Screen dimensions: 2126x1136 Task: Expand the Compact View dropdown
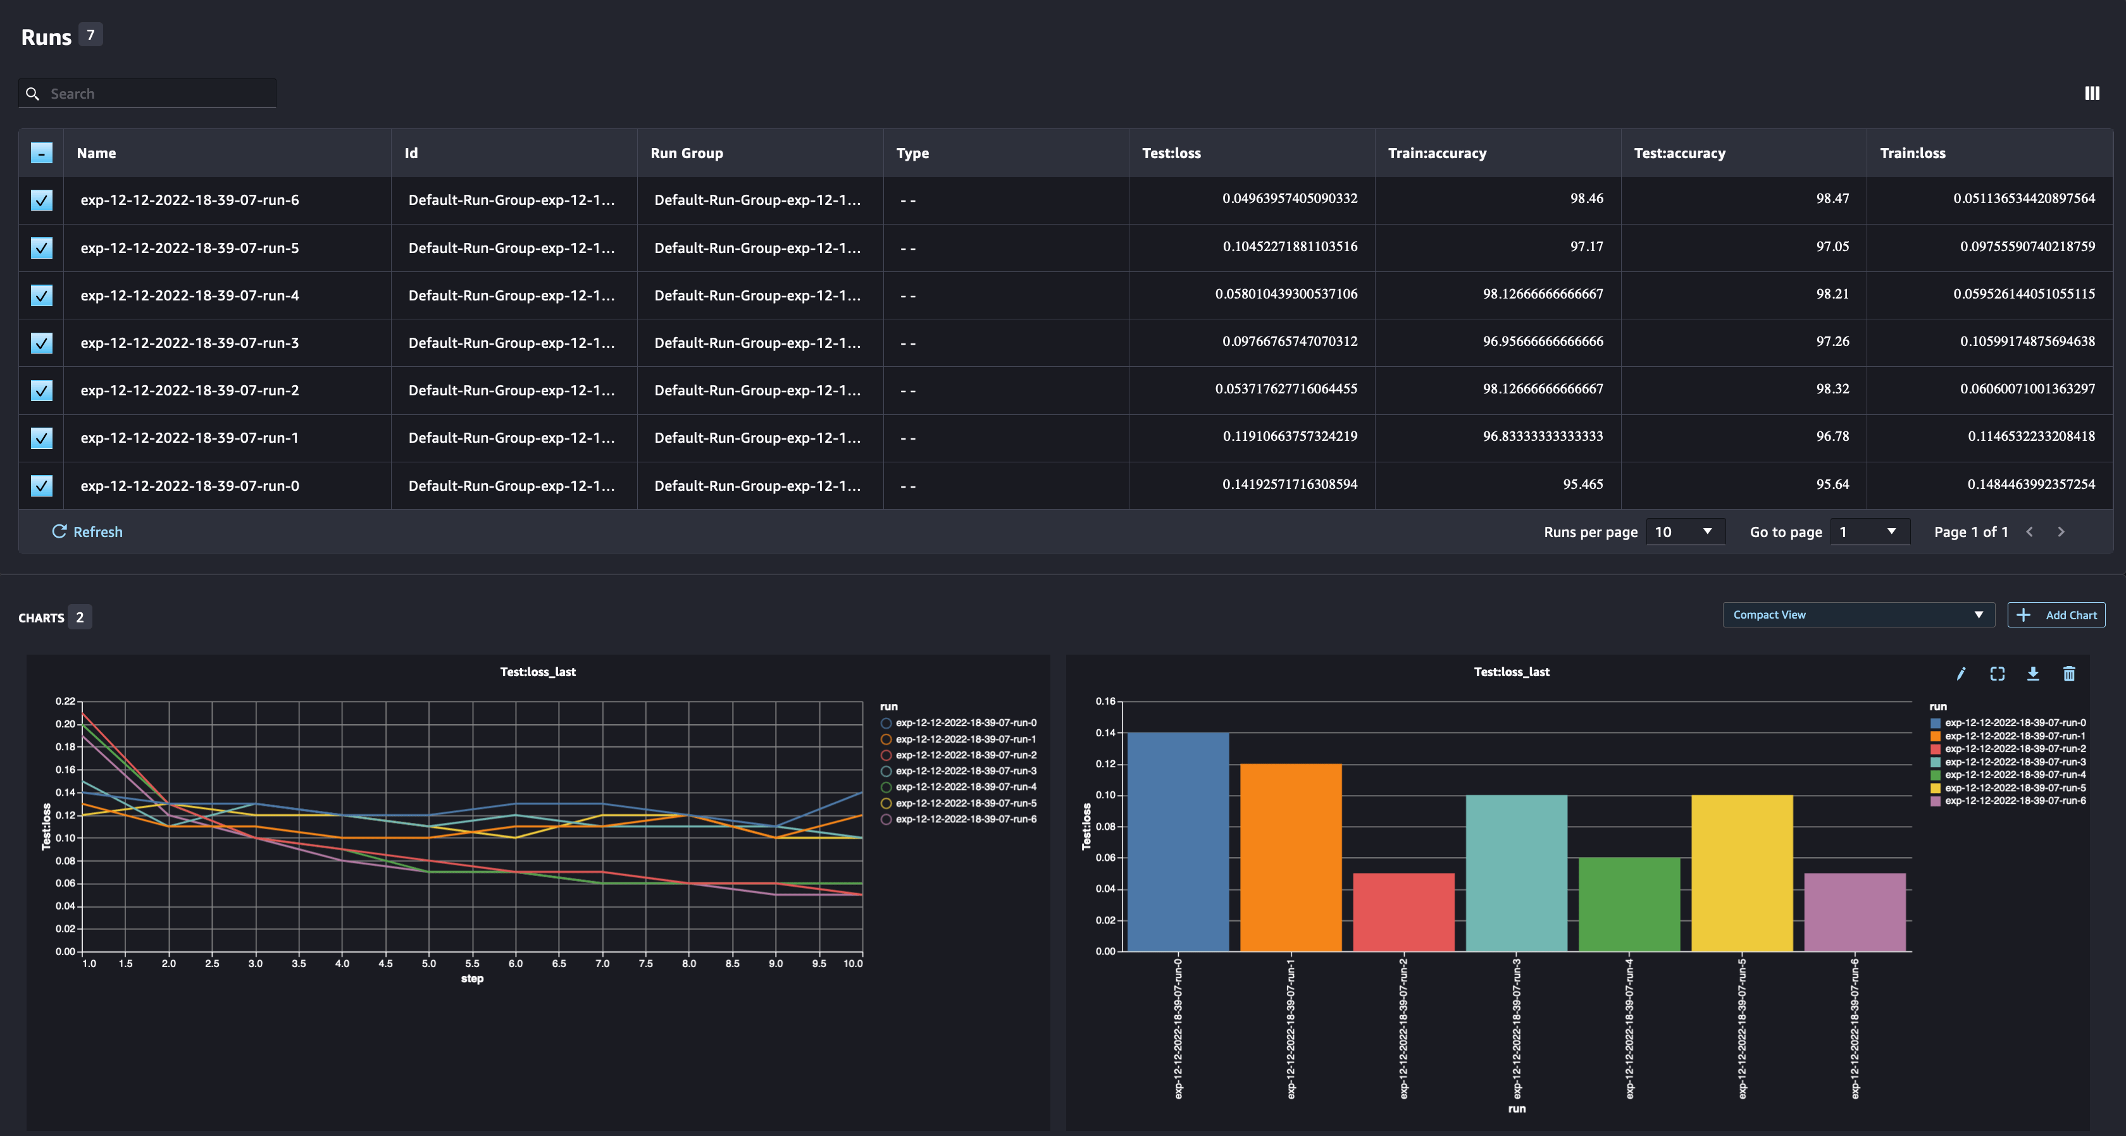[1858, 615]
